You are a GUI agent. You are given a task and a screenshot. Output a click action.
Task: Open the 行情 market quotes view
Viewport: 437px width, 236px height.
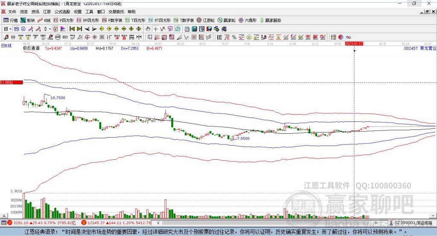(11, 20)
